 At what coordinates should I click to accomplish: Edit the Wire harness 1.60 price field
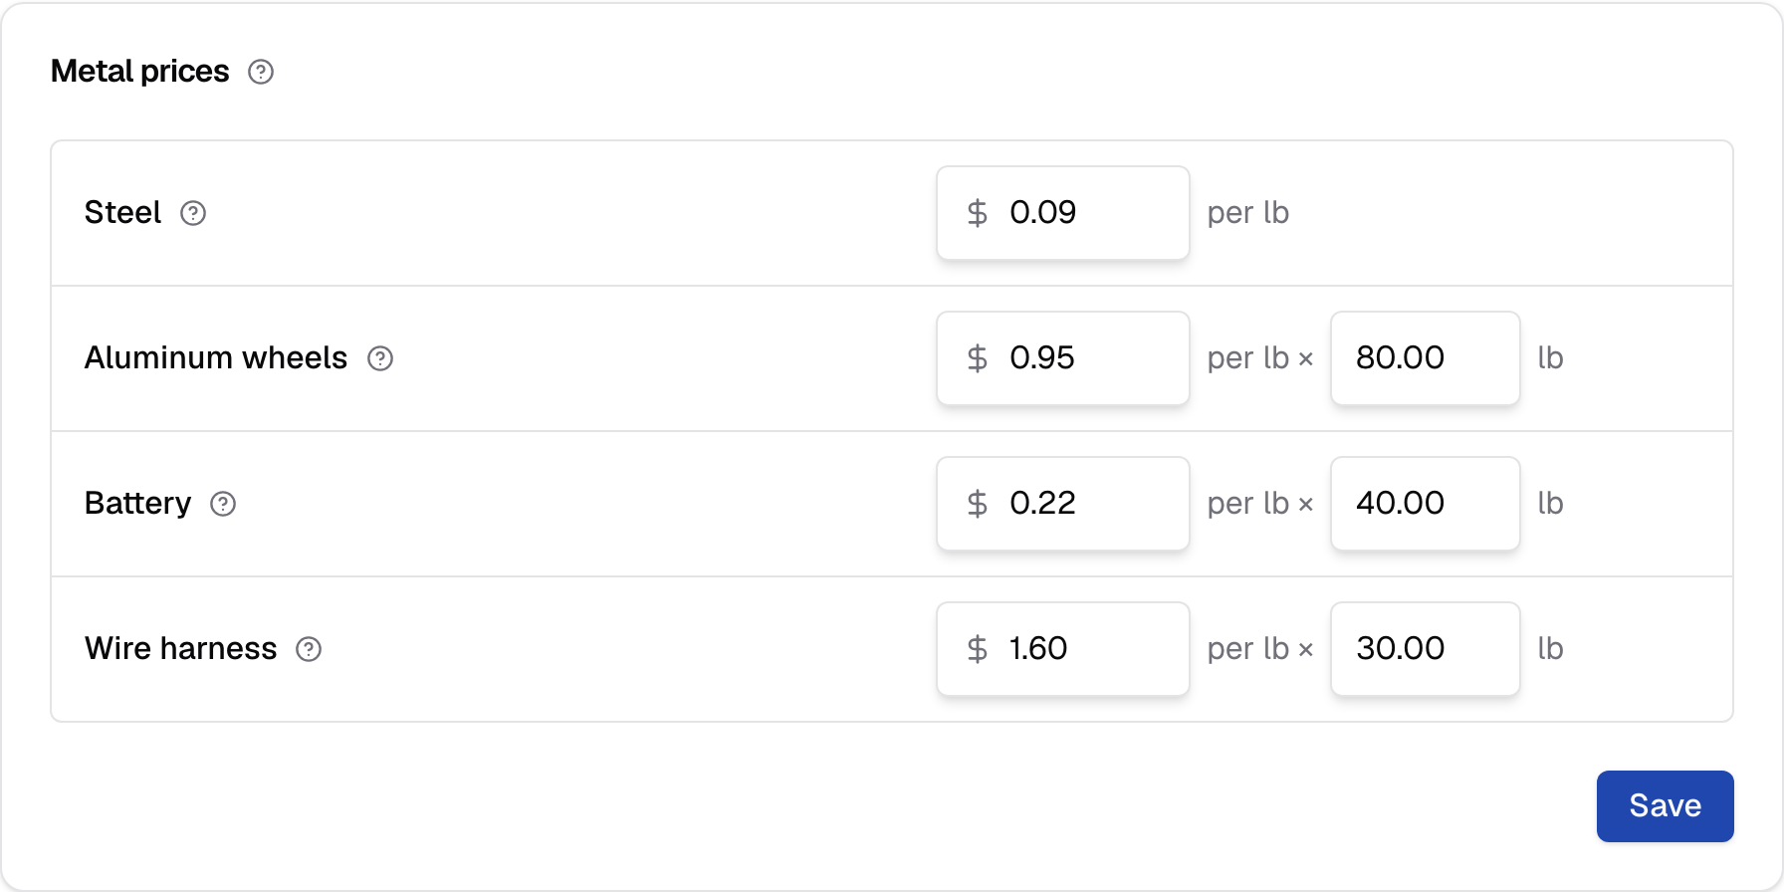tap(1063, 649)
